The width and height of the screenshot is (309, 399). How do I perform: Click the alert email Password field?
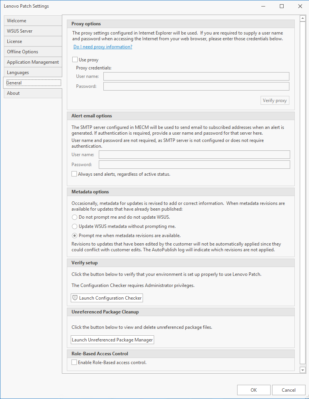click(x=194, y=165)
